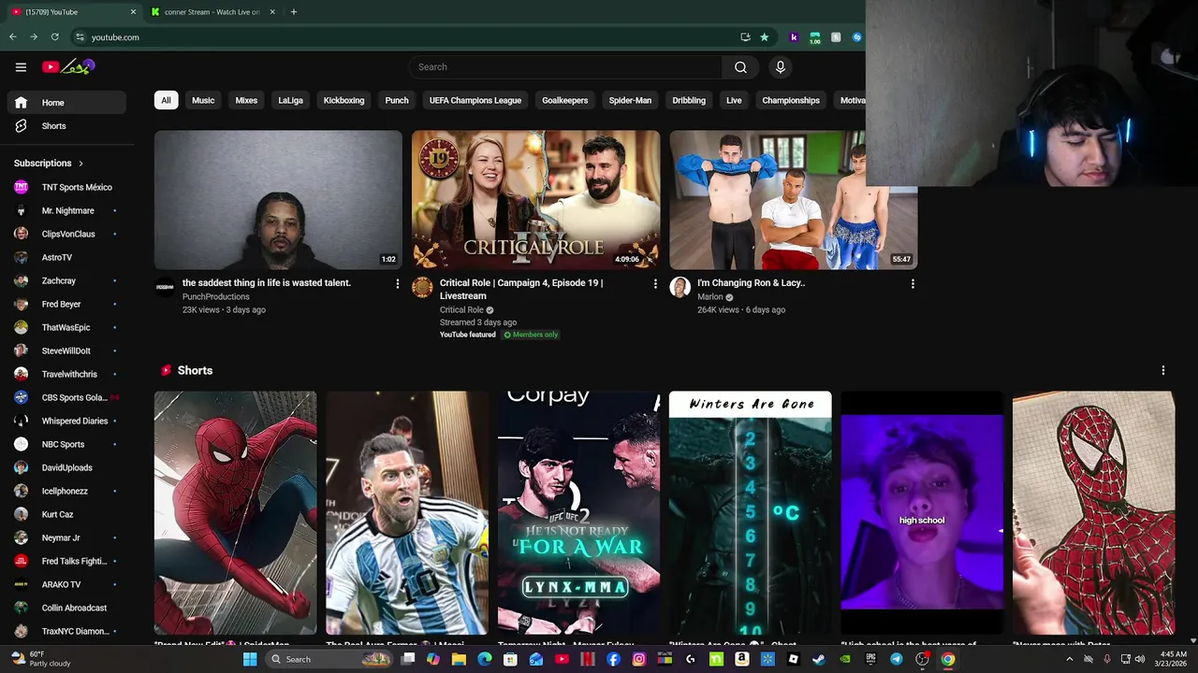Open ClipsVonClaus in subscriptions
1198x673 pixels.
tap(66, 234)
